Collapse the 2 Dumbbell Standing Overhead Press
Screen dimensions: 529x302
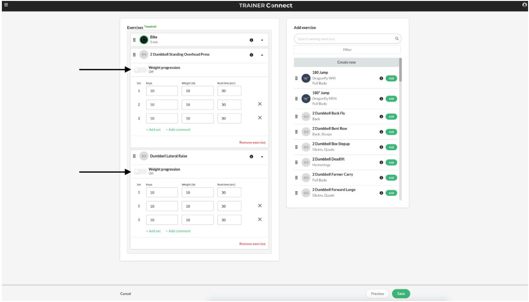(262, 55)
